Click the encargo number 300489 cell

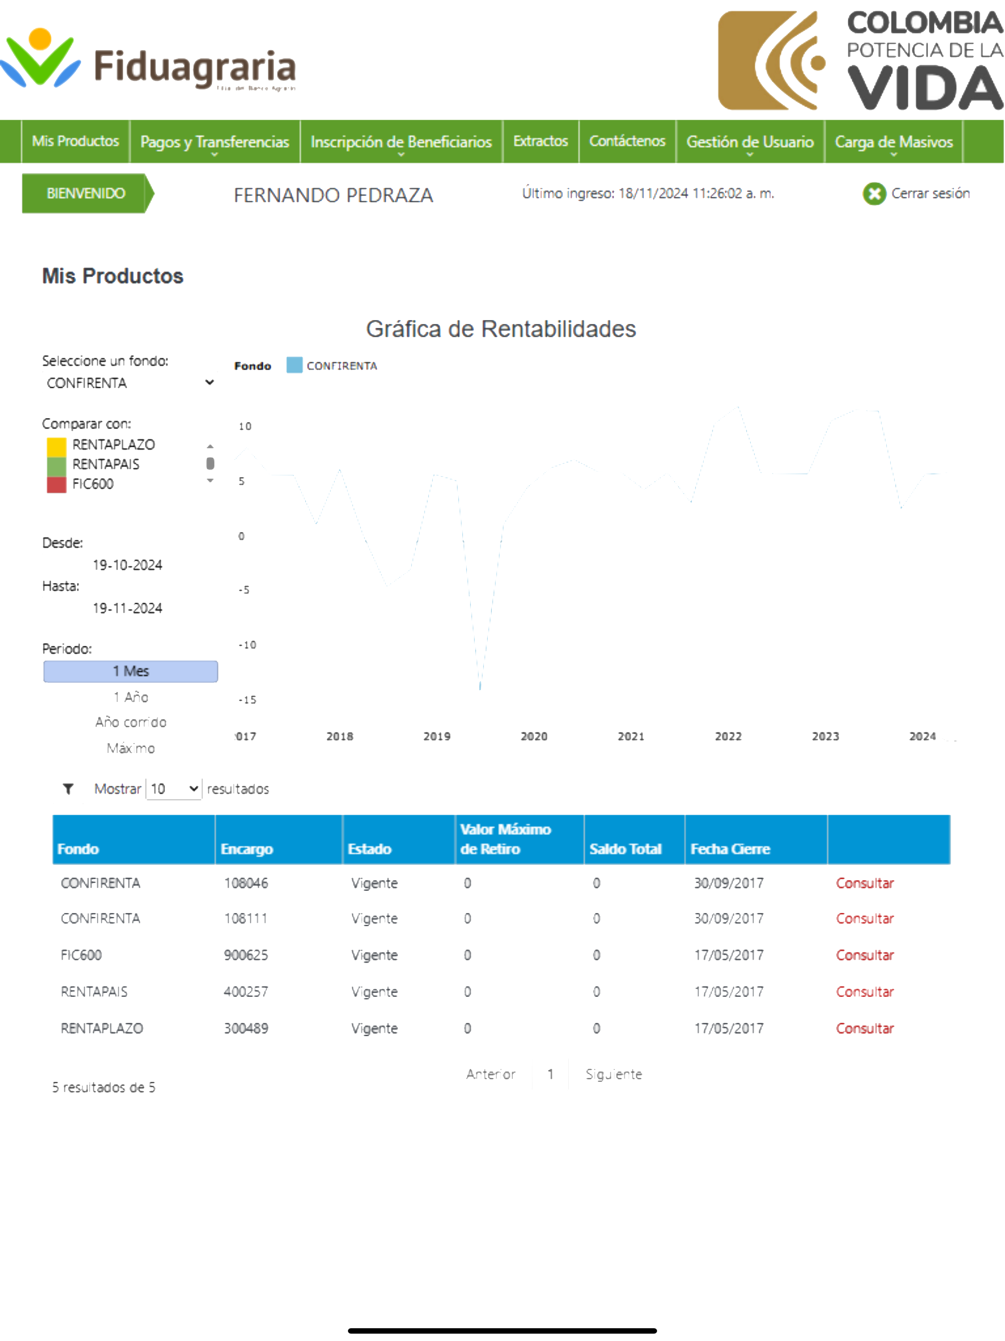coord(246,1028)
